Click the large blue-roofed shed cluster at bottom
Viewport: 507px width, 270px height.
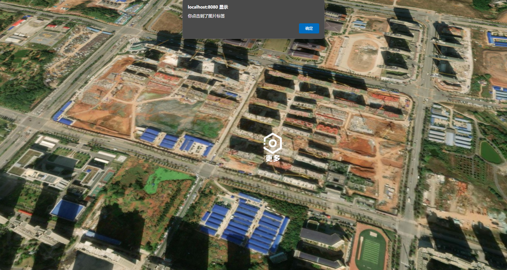[x=246, y=225]
